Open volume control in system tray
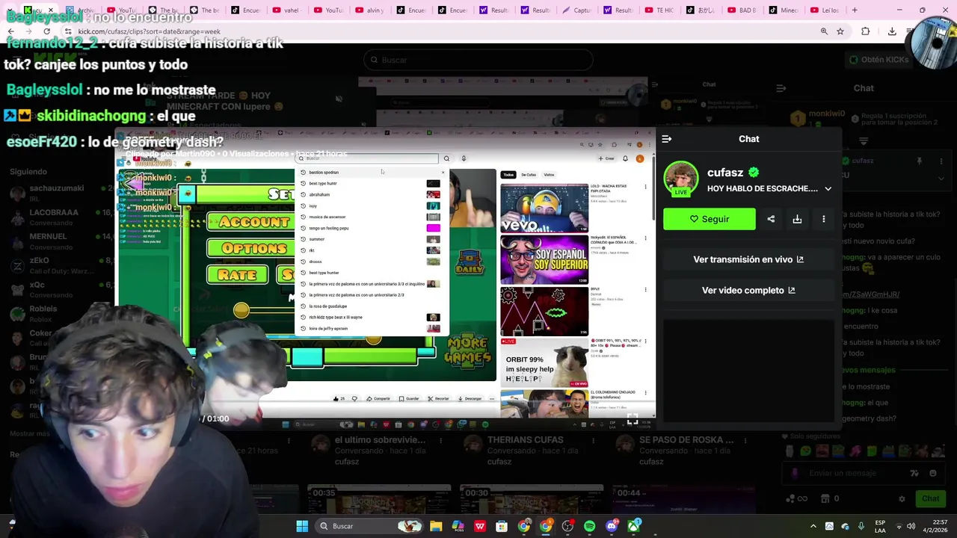This screenshot has height=538, width=957. point(910,526)
